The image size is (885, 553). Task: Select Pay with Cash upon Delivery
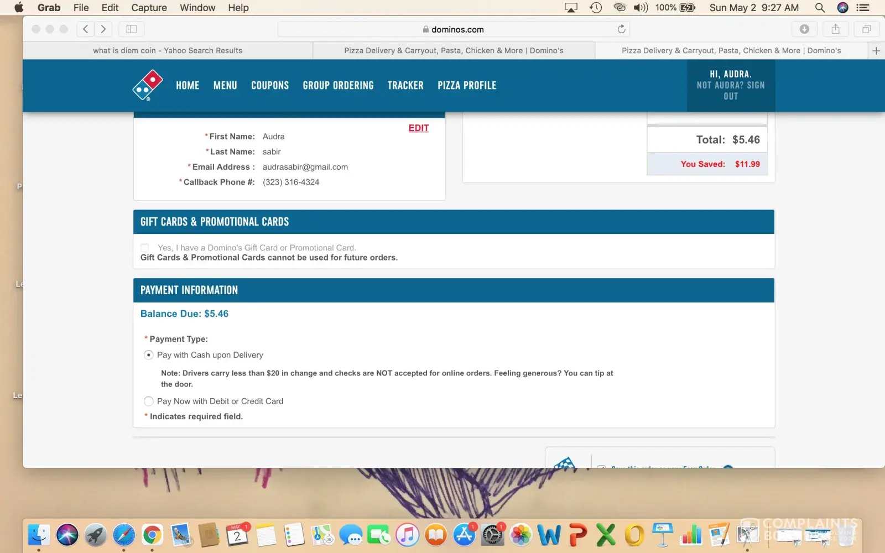[x=149, y=355]
